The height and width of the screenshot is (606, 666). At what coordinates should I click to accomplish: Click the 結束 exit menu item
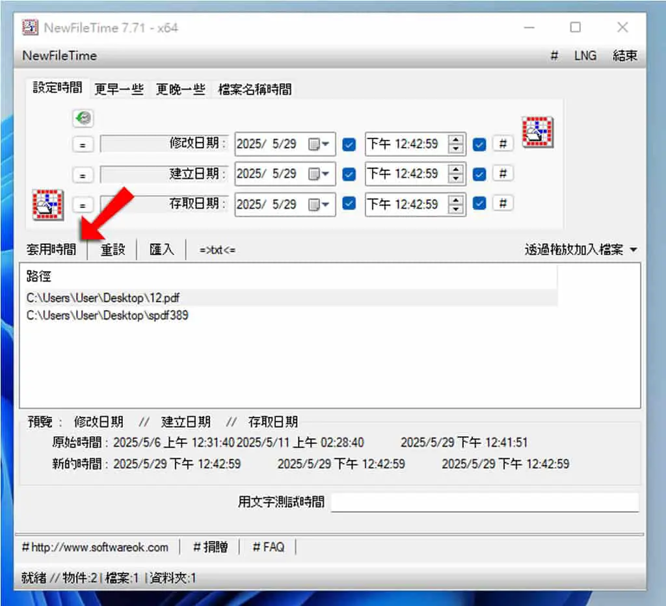point(625,56)
